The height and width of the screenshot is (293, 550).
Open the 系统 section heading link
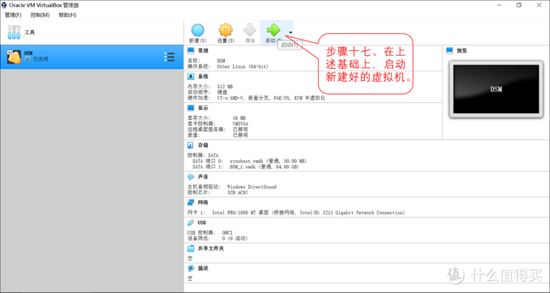(203, 76)
